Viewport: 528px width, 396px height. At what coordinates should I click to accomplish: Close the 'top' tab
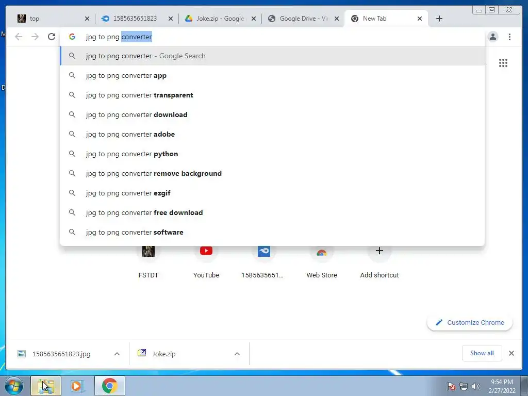[87, 19]
